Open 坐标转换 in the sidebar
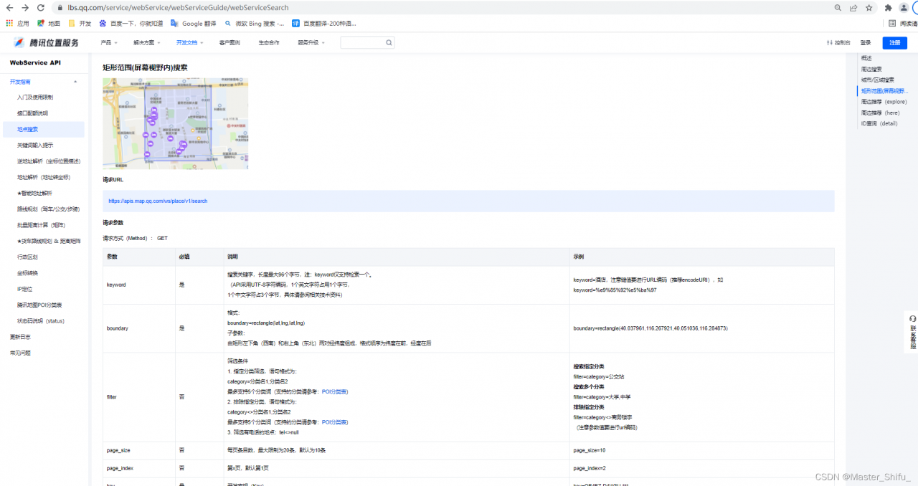The height and width of the screenshot is (486, 918). coord(27,272)
